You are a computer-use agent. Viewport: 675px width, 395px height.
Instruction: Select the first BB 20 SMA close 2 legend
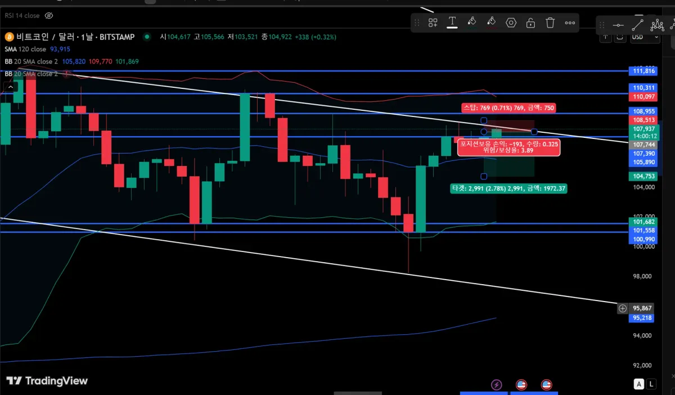coord(31,61)
